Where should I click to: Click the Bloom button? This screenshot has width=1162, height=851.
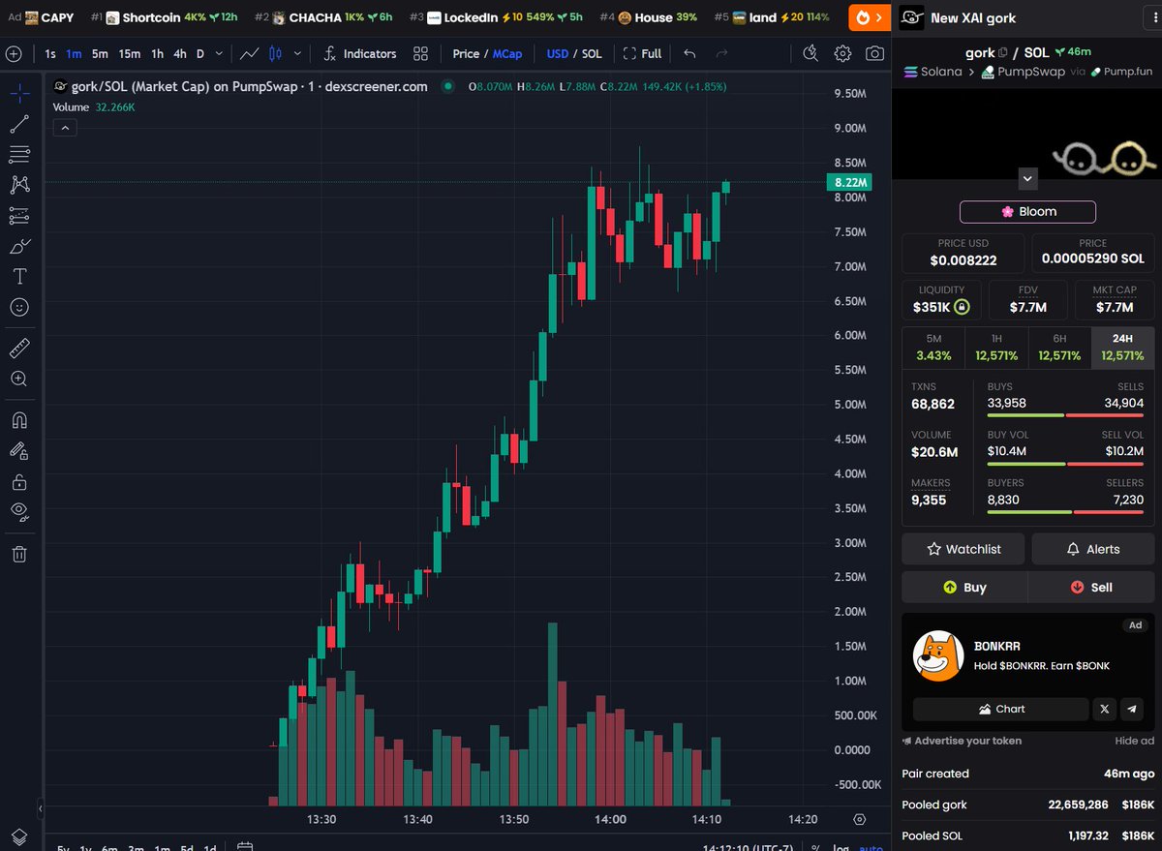(x=1027, y=212)
